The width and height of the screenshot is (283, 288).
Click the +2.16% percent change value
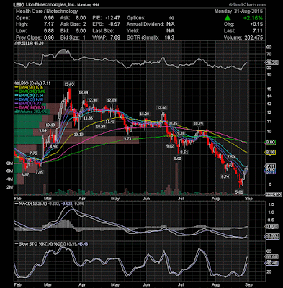[x=253, y=18]
